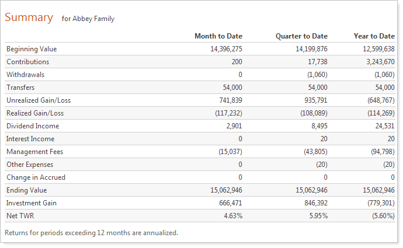This screenshot has height=248, width=403.
Task: Click the 14,396,275 beginning value cell
Action: [225, 49]
